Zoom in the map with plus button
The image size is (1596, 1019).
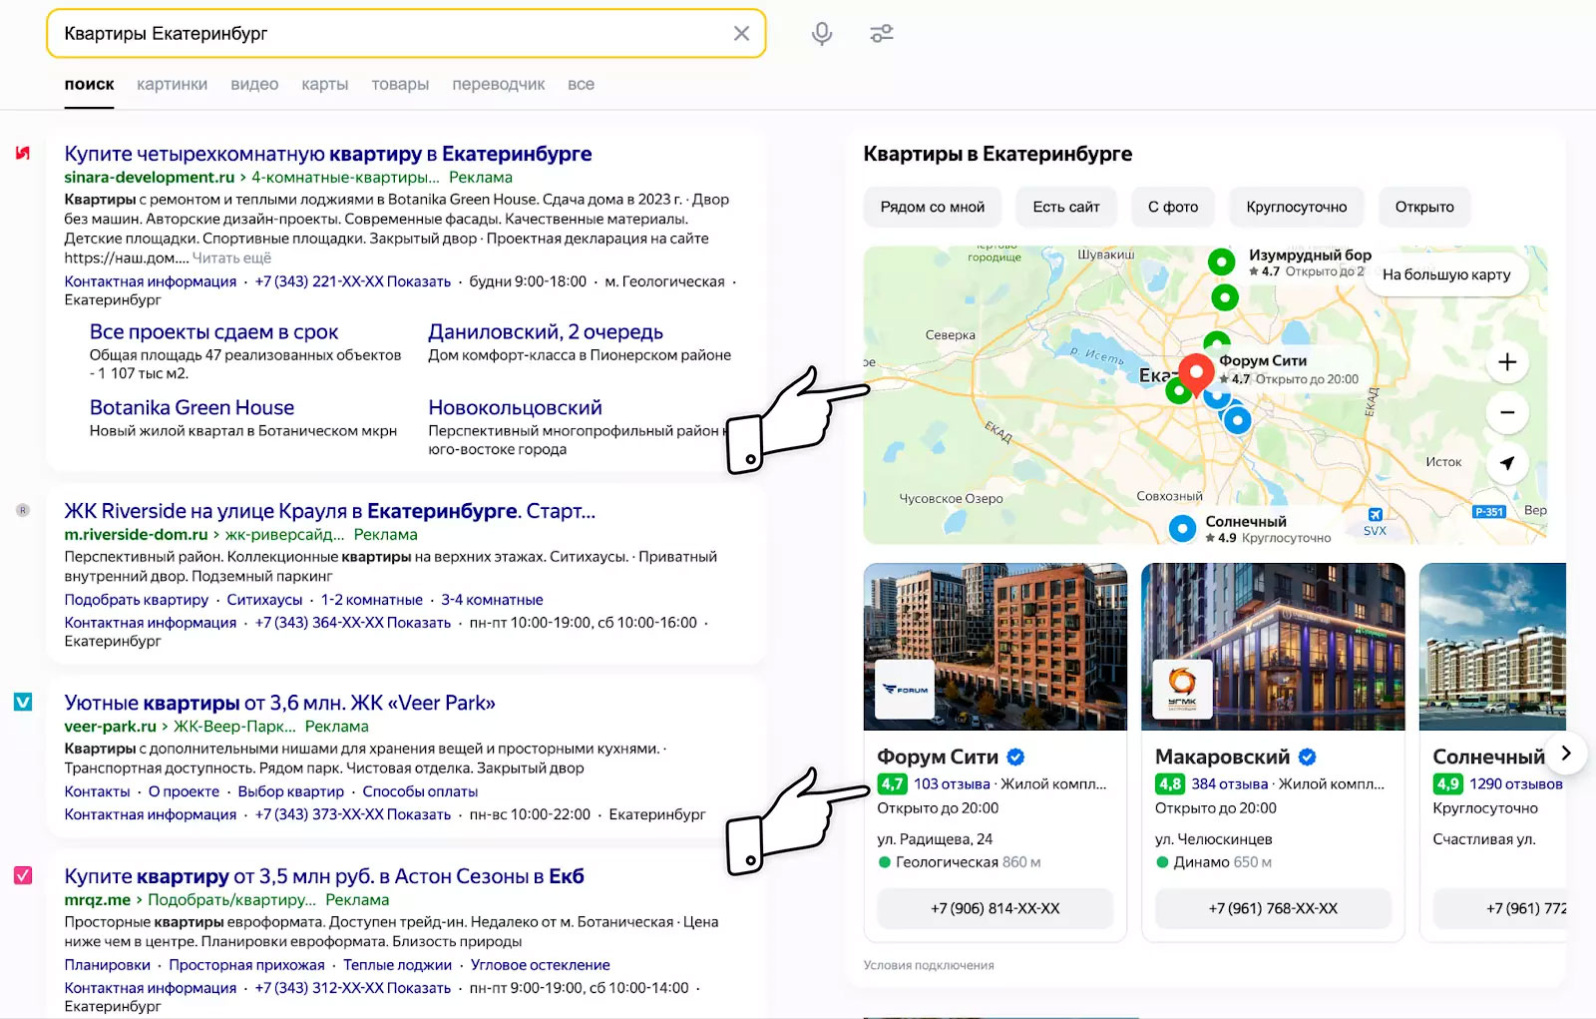coord(1507,362)
